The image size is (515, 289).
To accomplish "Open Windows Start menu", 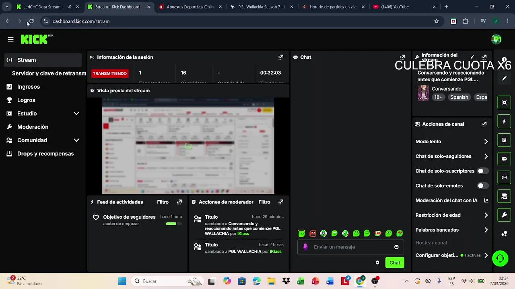I will tap(122, 281).
